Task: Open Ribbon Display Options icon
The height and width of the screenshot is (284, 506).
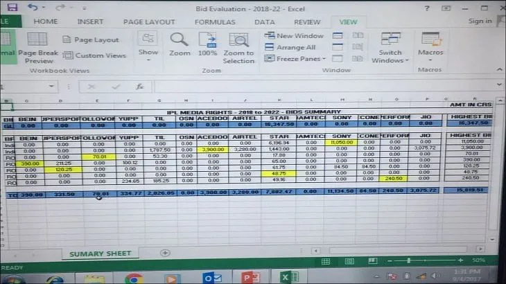Action: point(446,8)
